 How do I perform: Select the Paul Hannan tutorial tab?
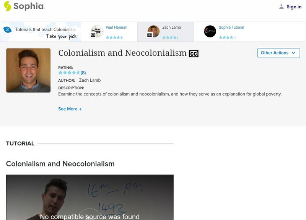pos(116,27)
